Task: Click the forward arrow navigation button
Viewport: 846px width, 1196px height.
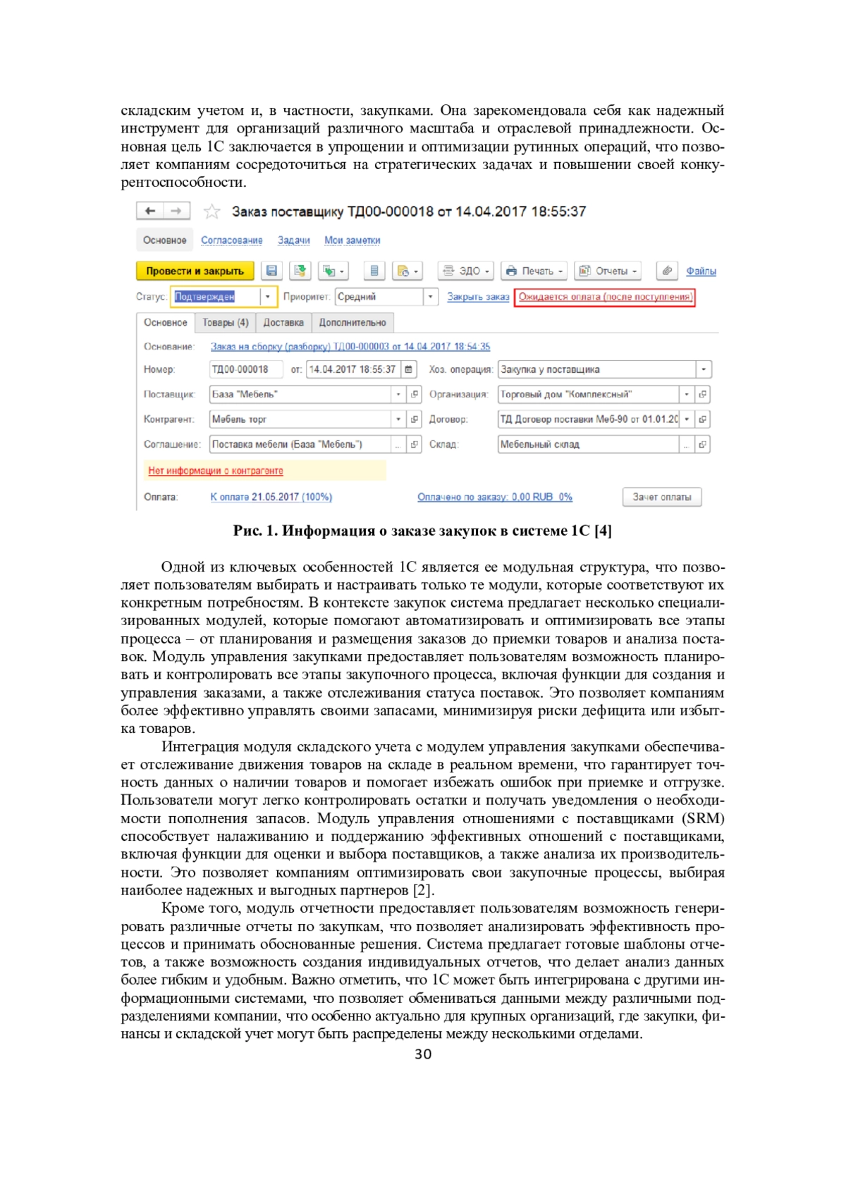Action: 176,211
